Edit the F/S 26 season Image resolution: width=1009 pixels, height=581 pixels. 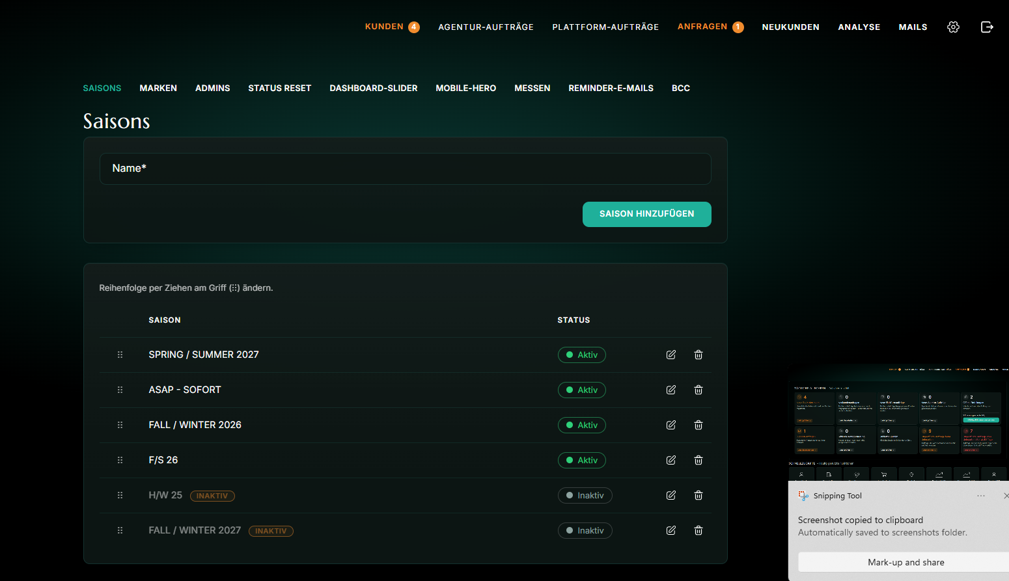671,460
